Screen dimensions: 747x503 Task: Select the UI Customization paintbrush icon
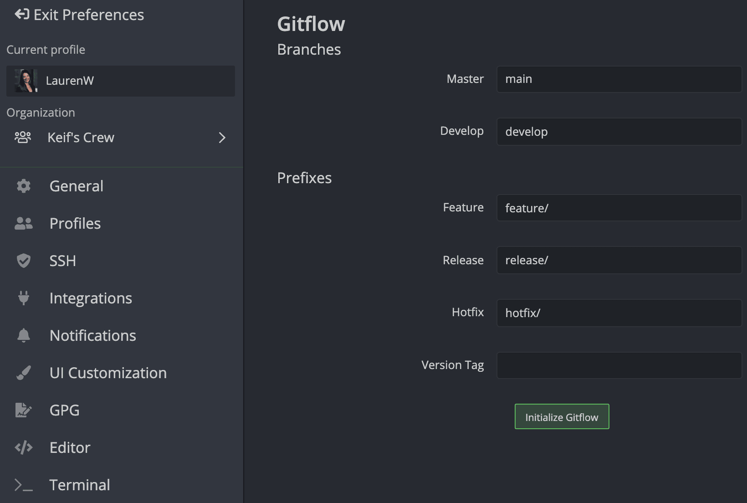tap(23, 373)
